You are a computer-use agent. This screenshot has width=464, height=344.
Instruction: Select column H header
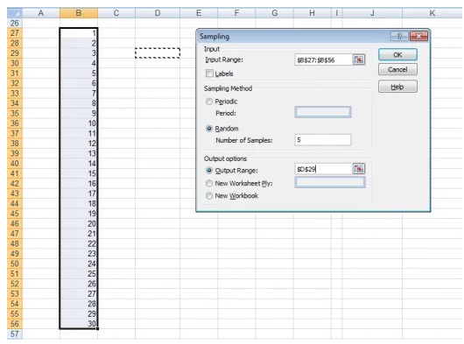(312, 13)
